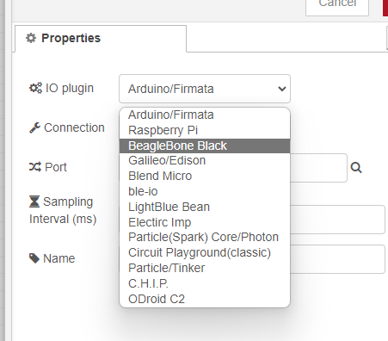This screenshot has width=388, height=341.
Task: Focus the Sampling Interval input field
Action: (337, 220)
